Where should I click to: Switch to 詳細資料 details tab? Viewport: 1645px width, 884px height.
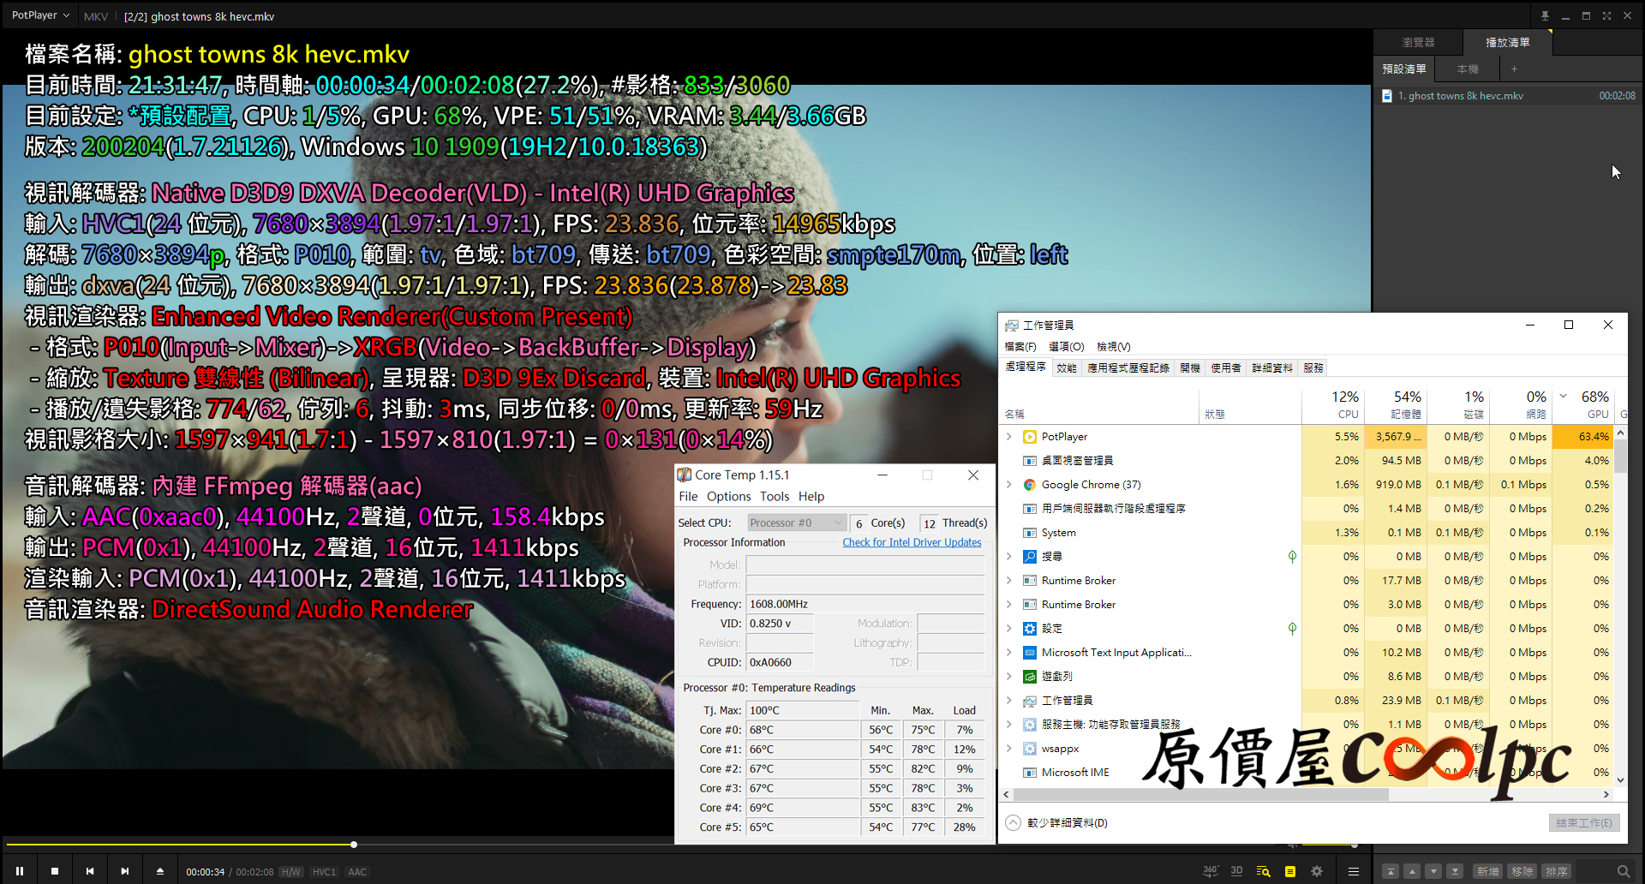(x=1272, y=367)
